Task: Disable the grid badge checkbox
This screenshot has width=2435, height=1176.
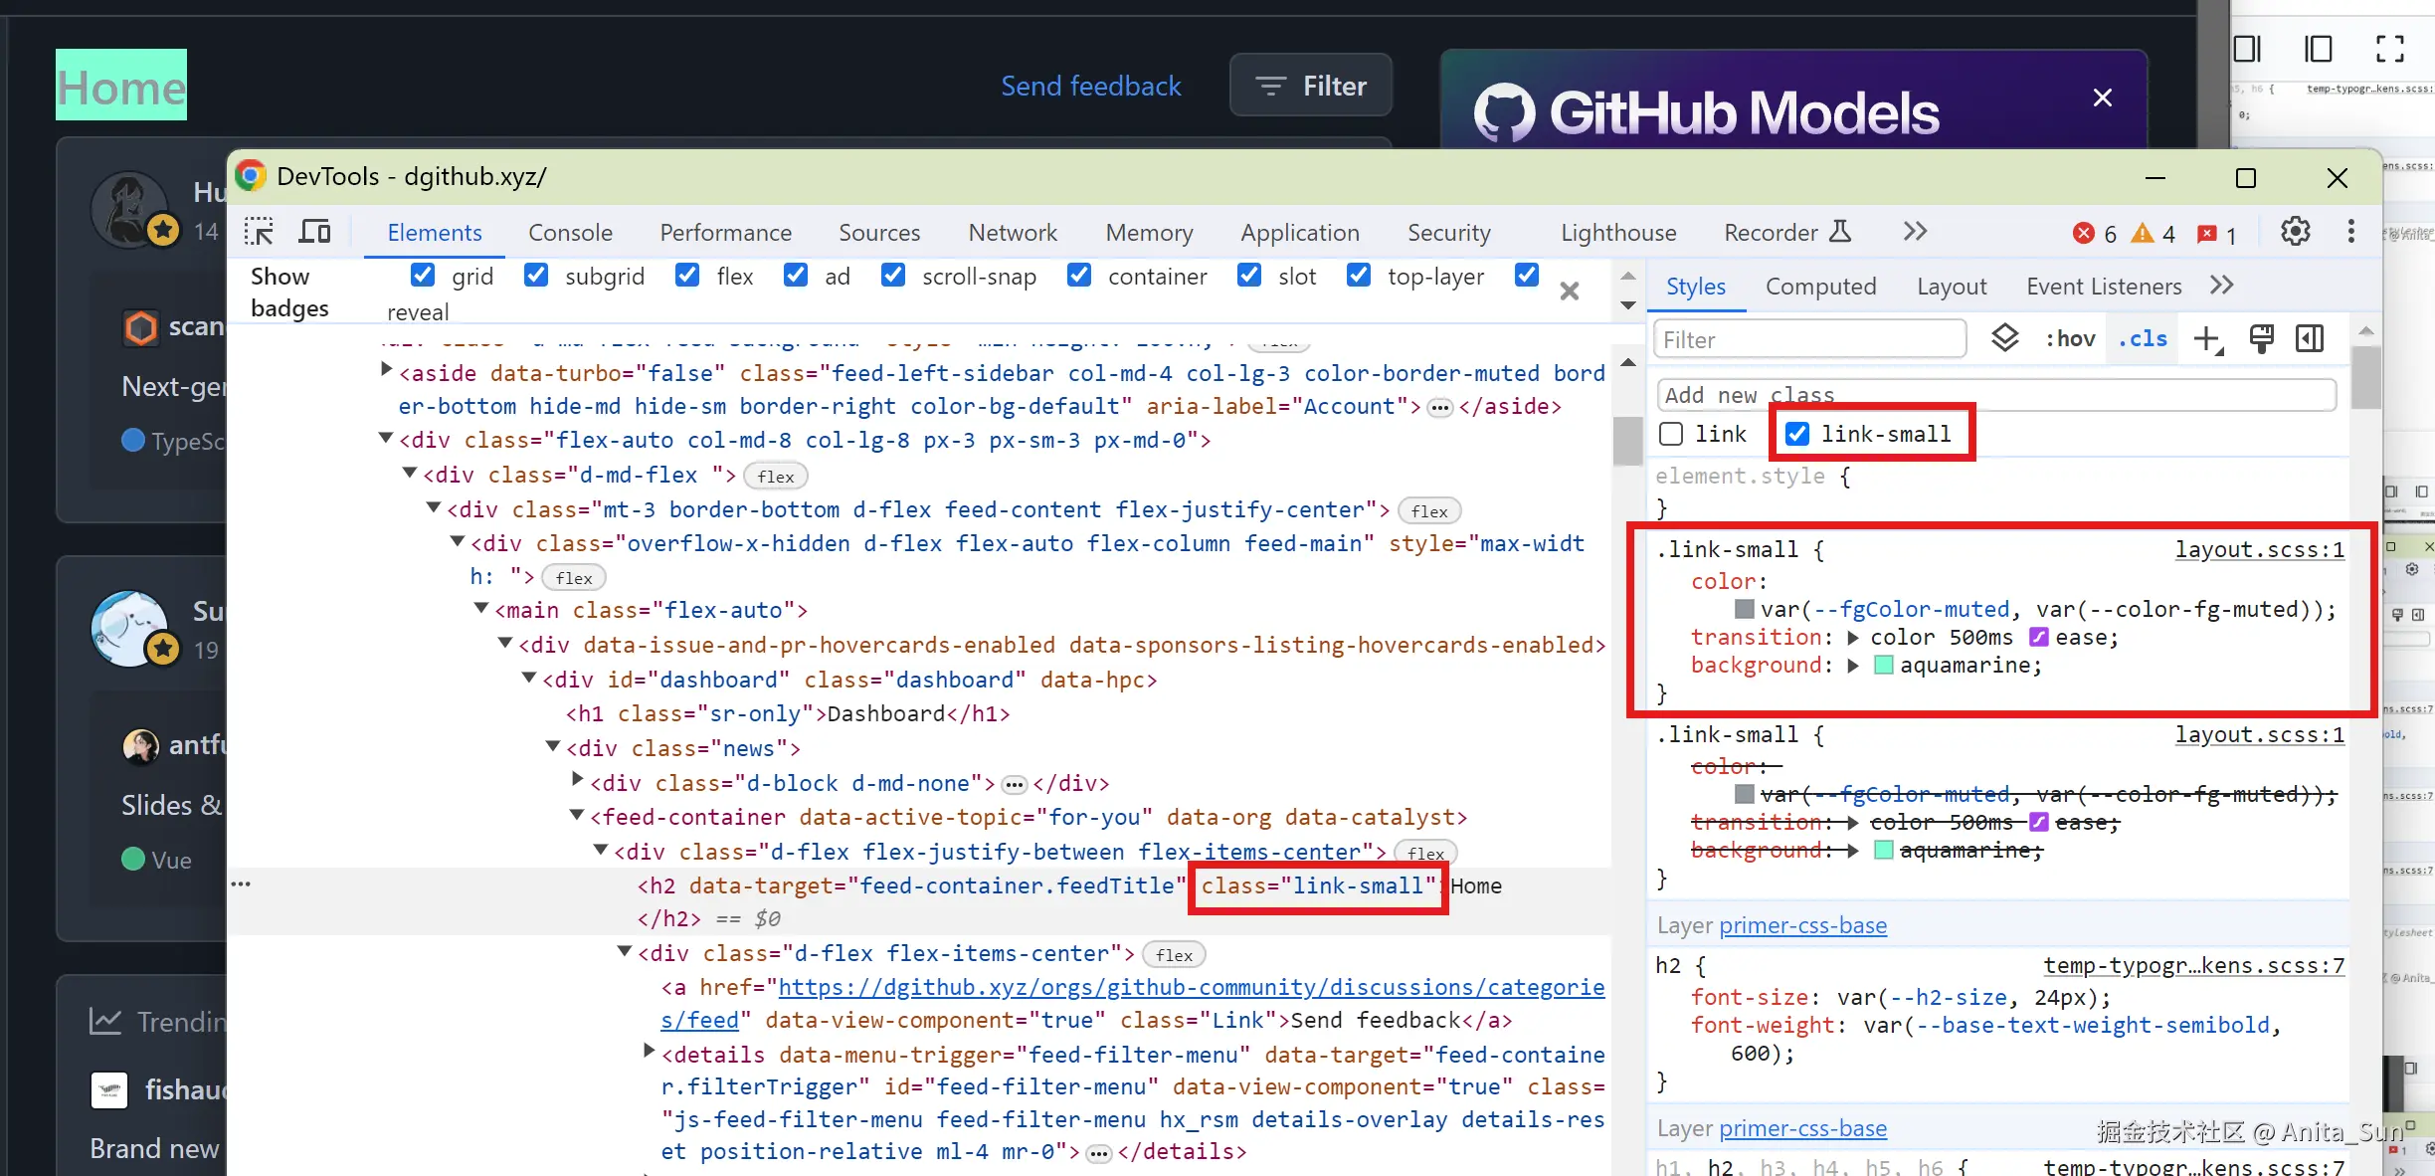Action: click(423, 275)
